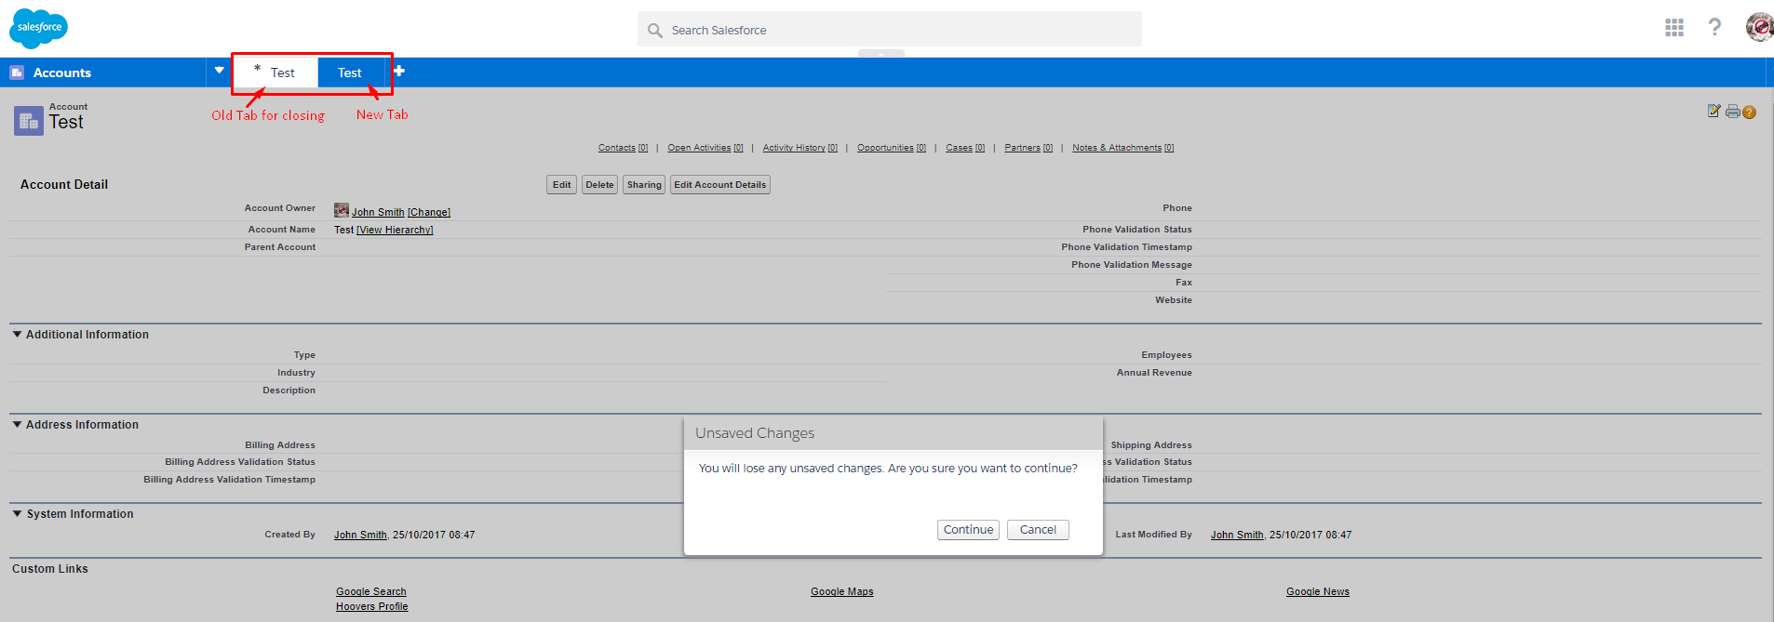This screenshot has height=622, width=1774.
Task: Open Created By John Smith link
Action: [360, 535]
